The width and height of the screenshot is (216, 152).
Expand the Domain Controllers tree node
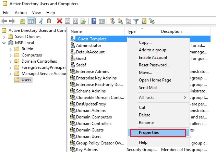[10, 61]
